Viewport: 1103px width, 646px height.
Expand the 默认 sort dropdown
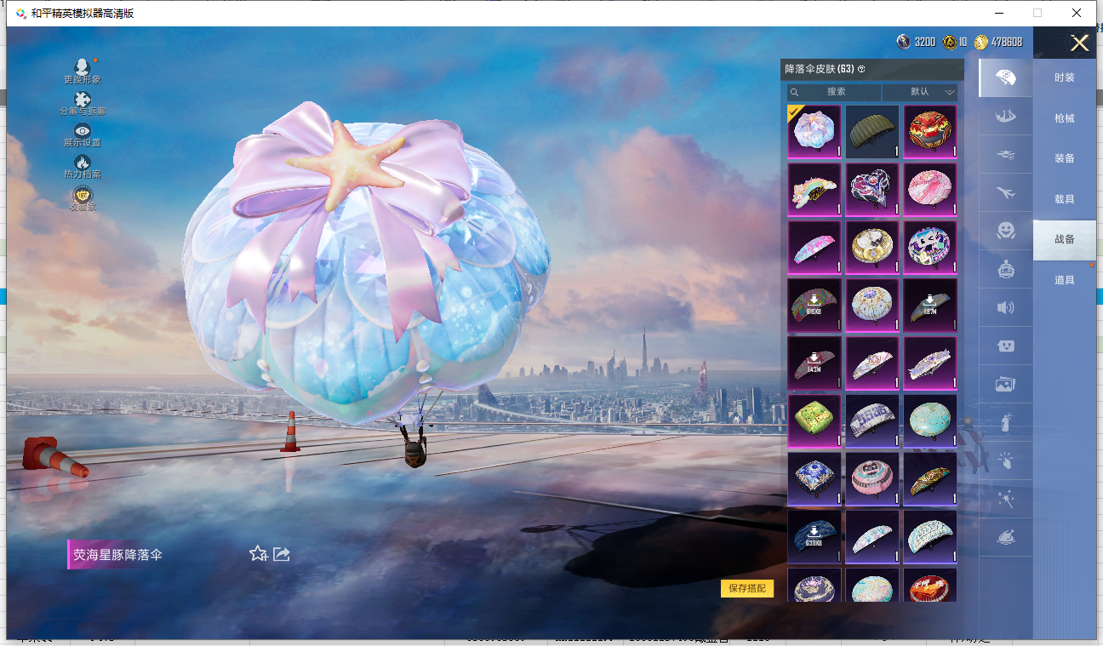point(920,92)
